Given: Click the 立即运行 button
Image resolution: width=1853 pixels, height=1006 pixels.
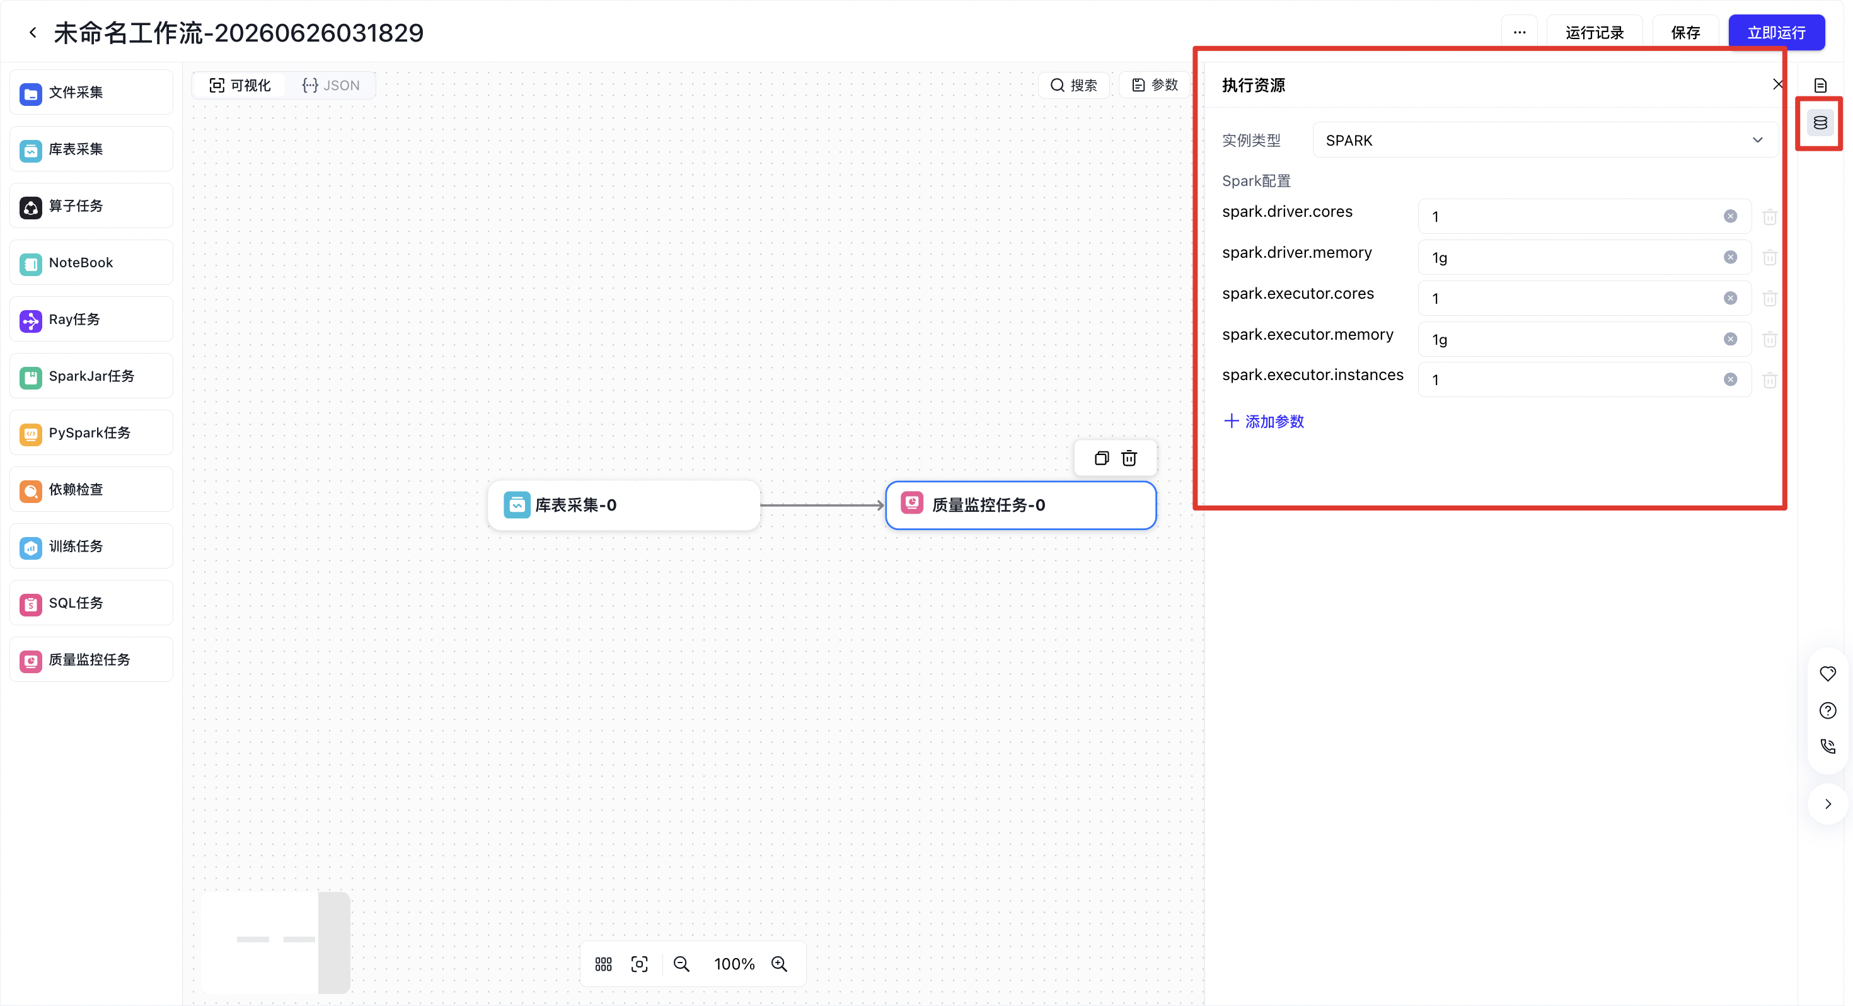Looking at the screenshot, I should 1777,32.
